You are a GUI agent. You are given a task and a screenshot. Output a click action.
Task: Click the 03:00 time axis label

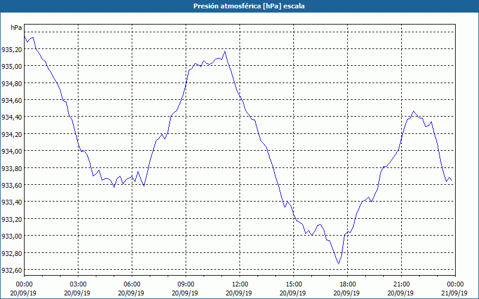point(78,285)
